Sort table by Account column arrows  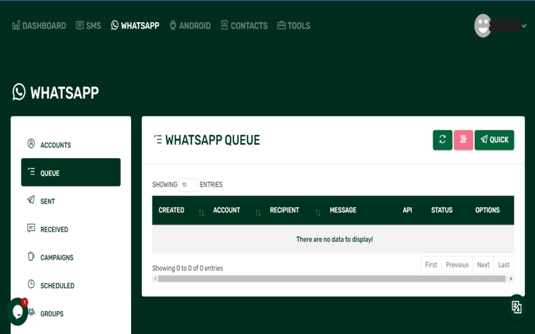pyautogui.click(x=258, y=212)
